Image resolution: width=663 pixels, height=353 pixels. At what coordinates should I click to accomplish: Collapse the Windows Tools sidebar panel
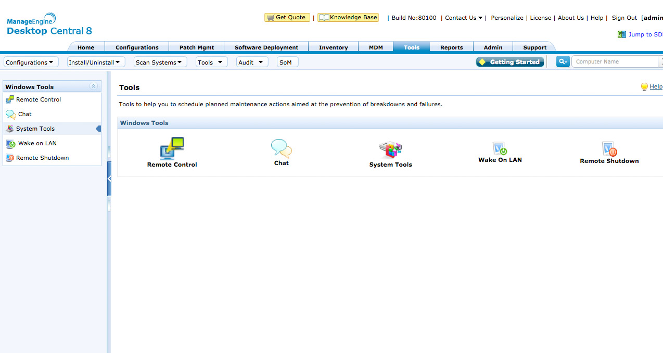point(94,86)
